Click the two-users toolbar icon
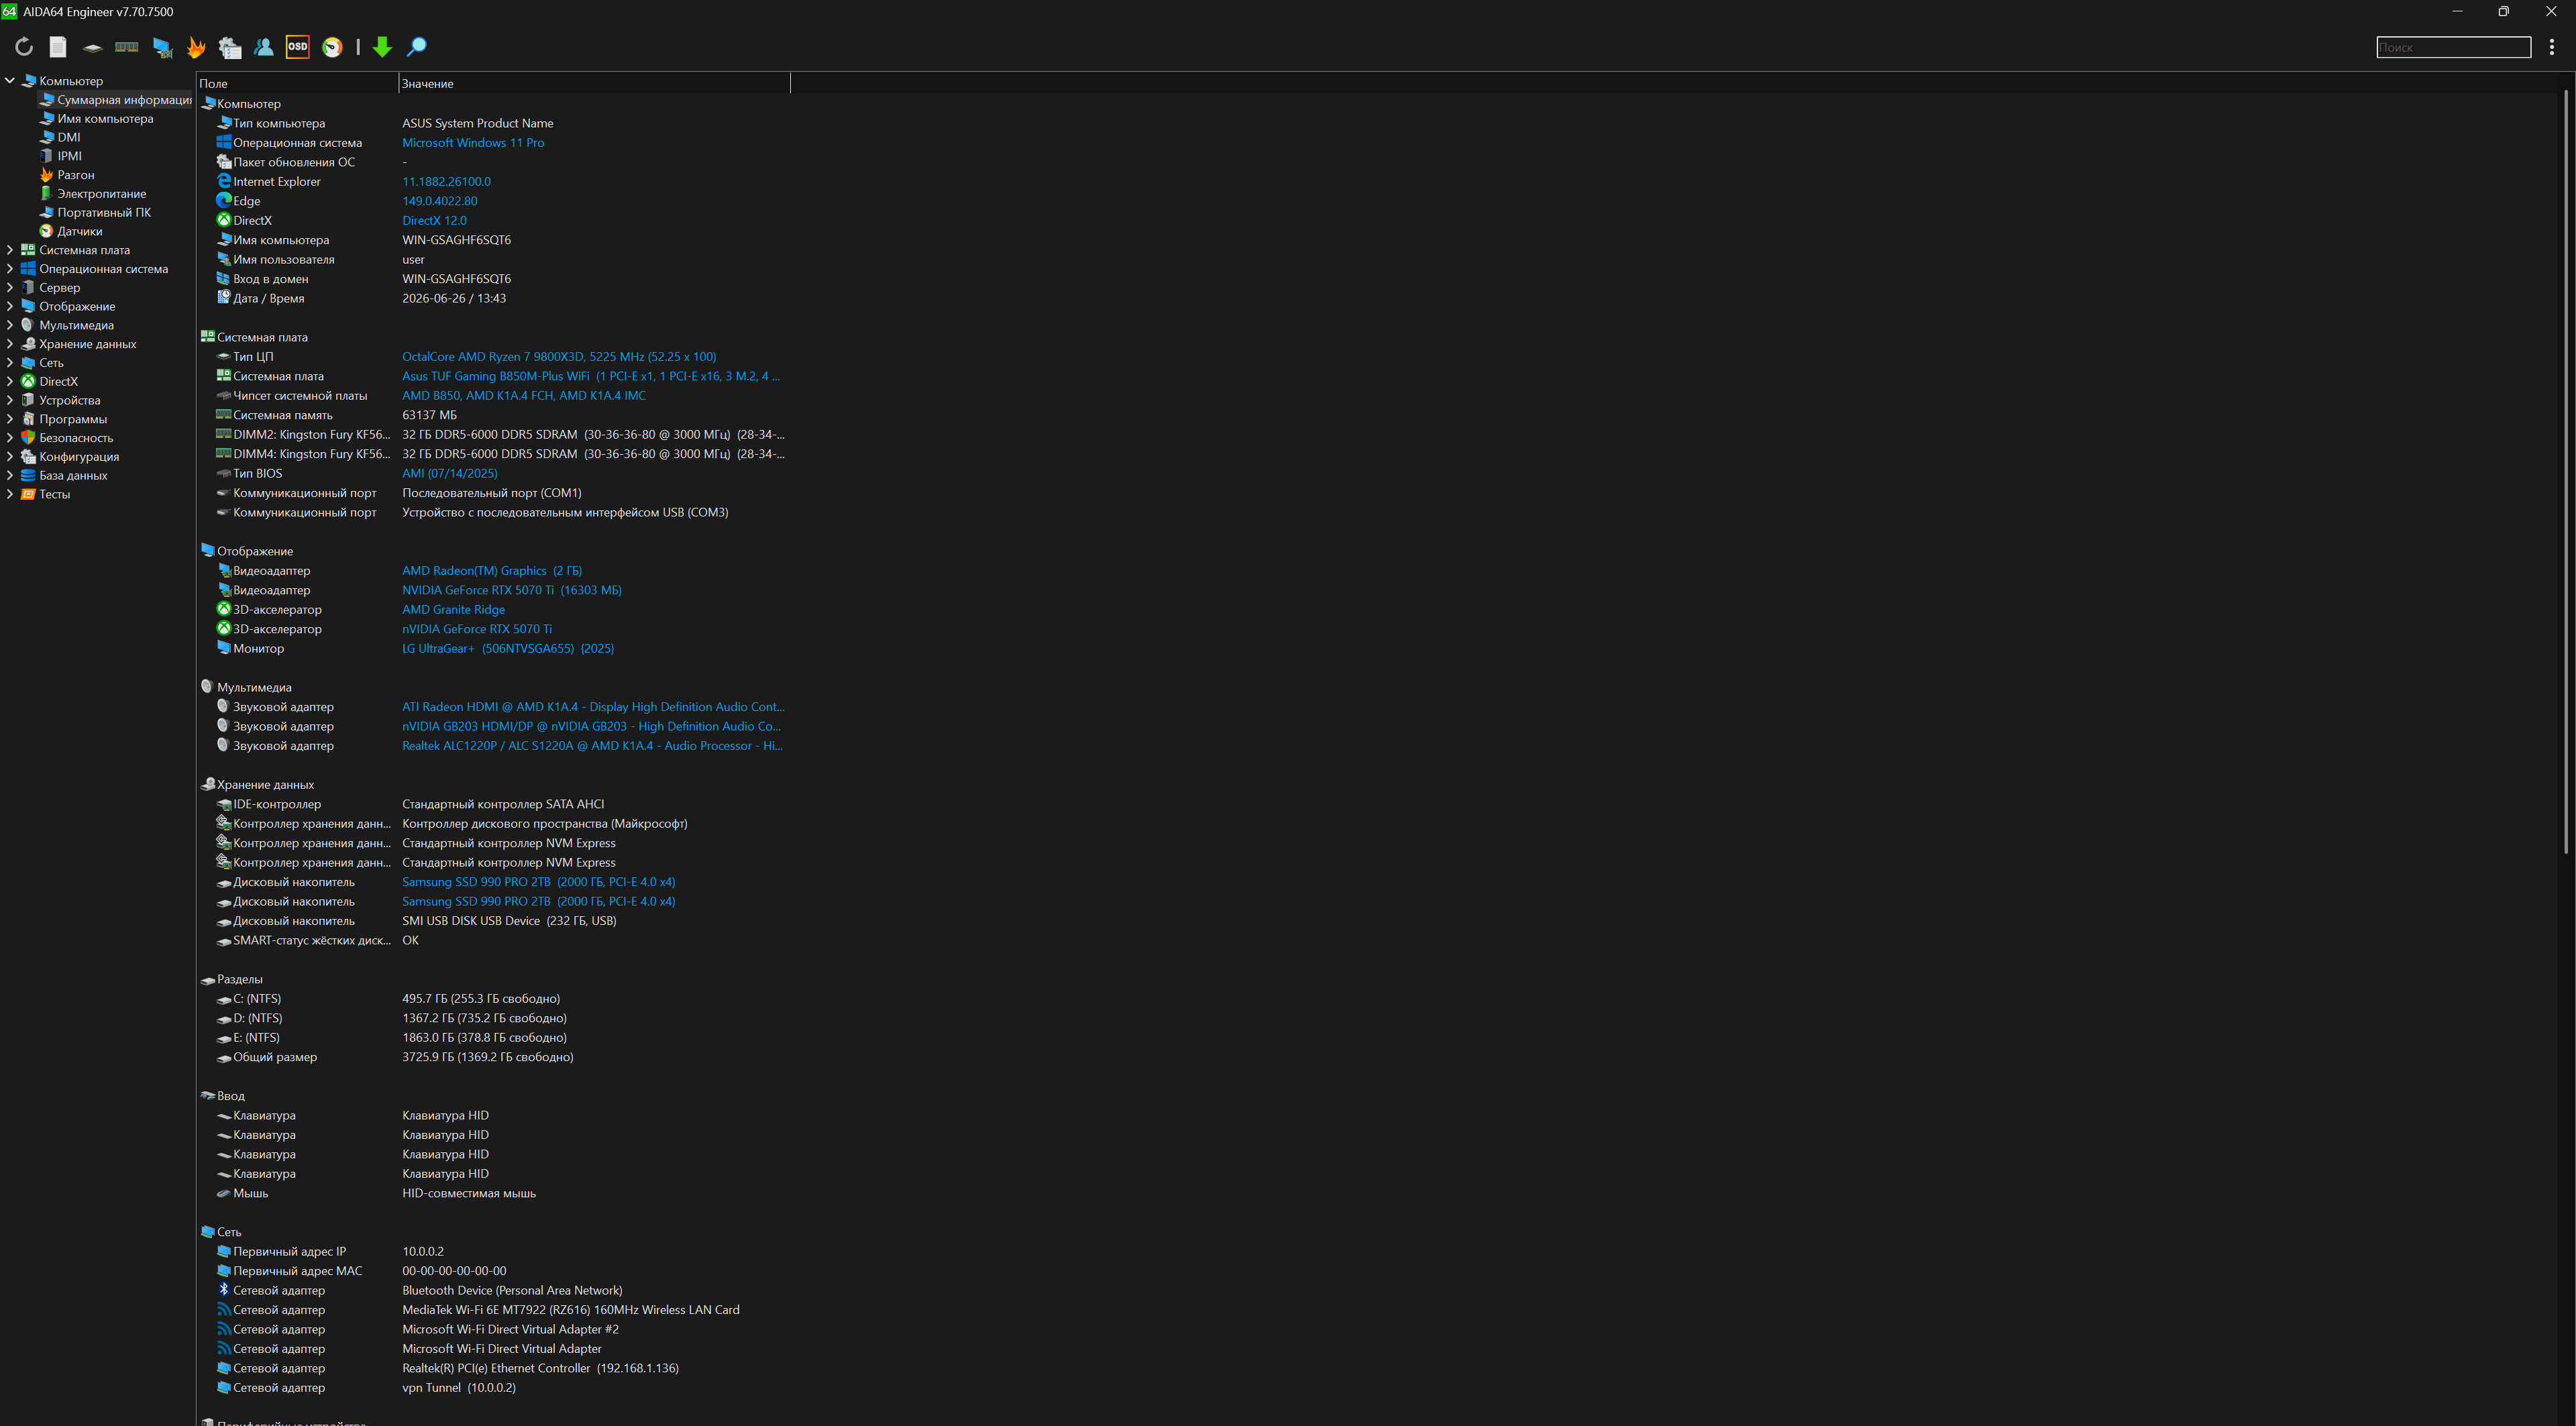This screenshot has width=2576, height=1426. (264, 47)
